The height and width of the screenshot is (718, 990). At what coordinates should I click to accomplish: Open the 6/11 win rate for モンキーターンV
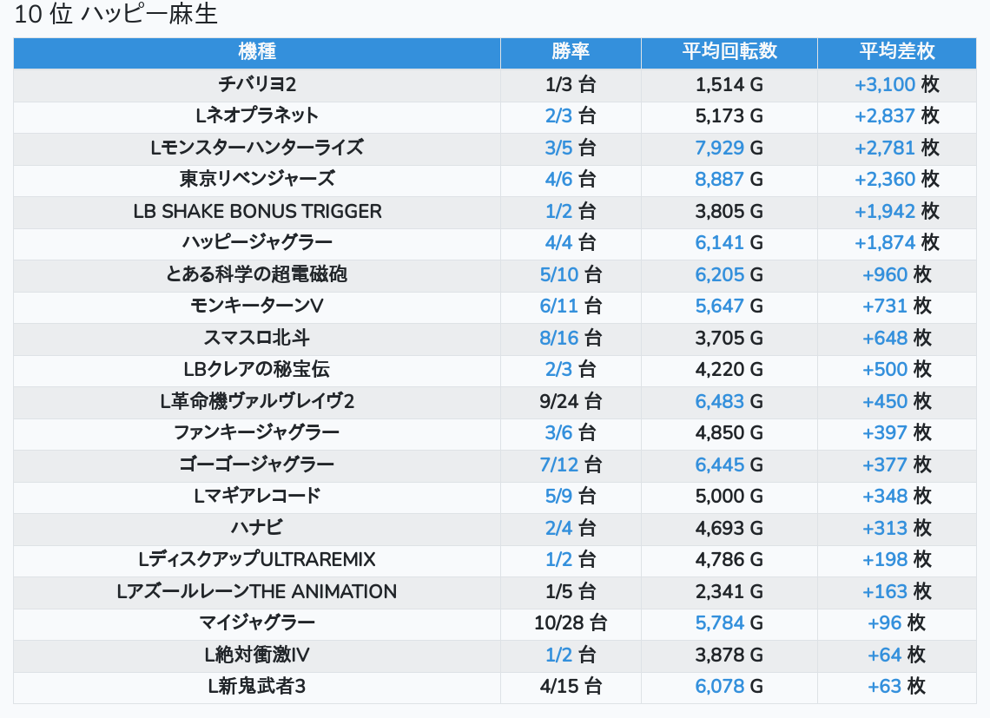(x=558, y=306)
